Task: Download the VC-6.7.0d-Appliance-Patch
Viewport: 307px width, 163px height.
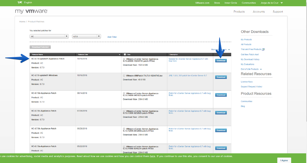Action: [221, 95]
